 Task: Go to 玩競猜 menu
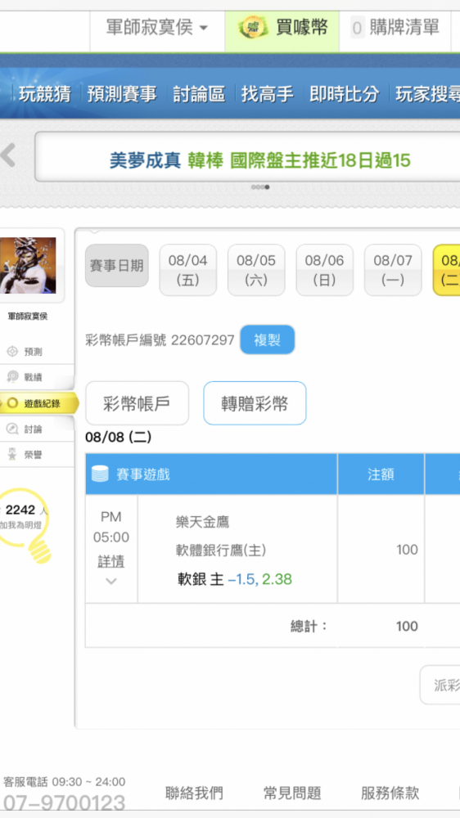point(45,94)
